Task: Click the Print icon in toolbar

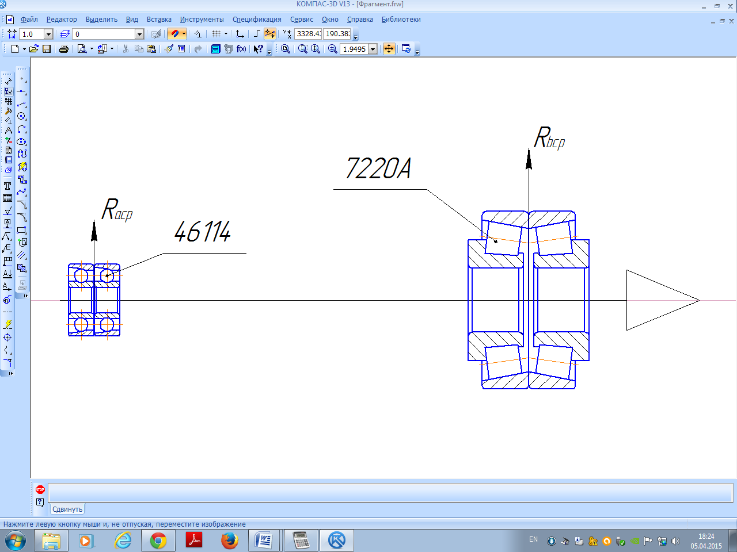Action: pyautogui.click(x=63, y=49)
